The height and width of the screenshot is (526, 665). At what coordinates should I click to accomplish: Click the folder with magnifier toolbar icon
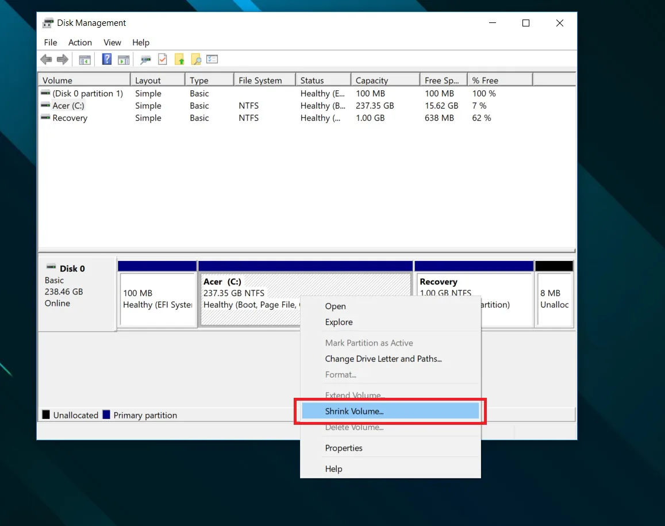pyautogui.click(x=196, y=59)
